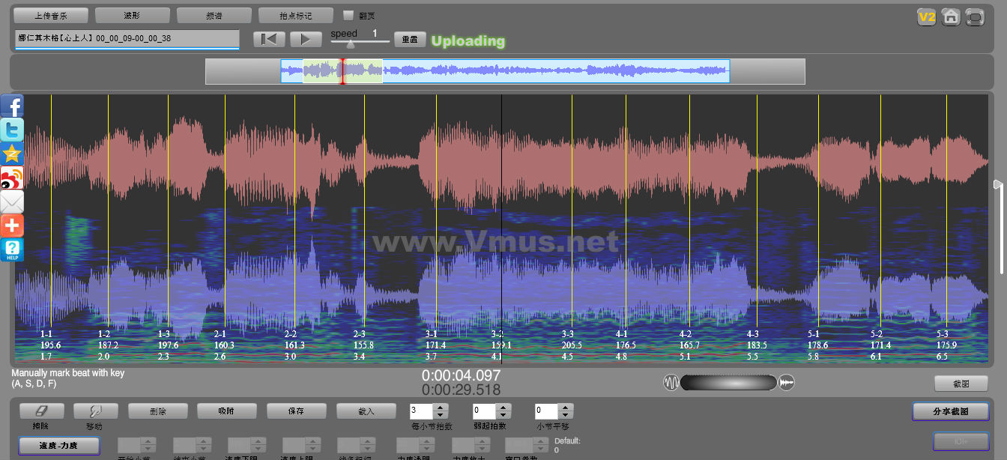Click the 保存 save button
The image size is (1007, 460).
[x=296, y=411]
